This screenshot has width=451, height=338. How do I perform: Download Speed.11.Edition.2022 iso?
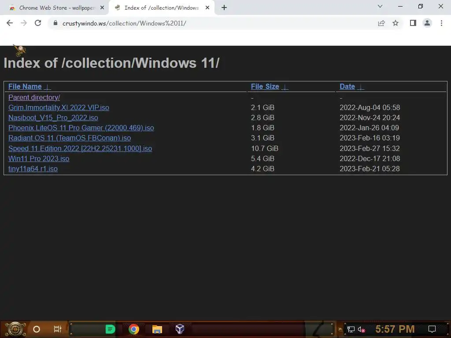click(x=80, y=148)
